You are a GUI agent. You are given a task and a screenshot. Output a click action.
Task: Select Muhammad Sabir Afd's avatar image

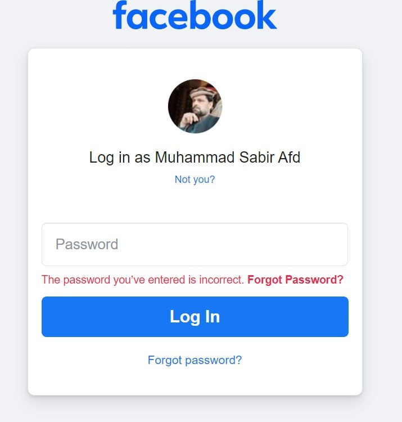[x=195, y=106]
